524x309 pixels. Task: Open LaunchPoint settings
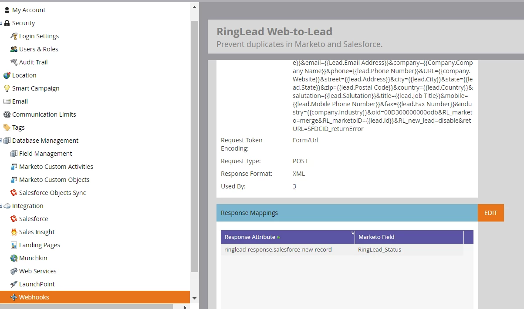(x=37, y=284)
